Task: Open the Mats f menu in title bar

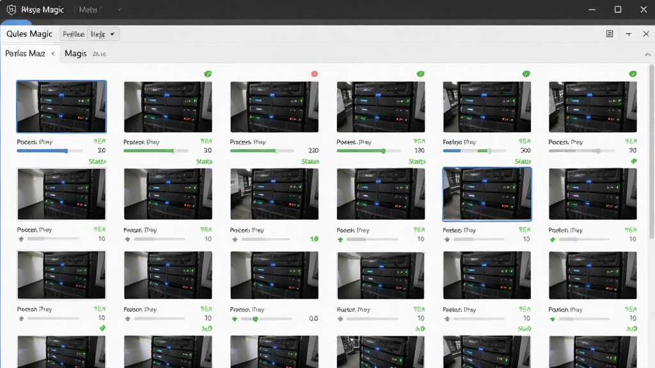Action: point(90,10)
